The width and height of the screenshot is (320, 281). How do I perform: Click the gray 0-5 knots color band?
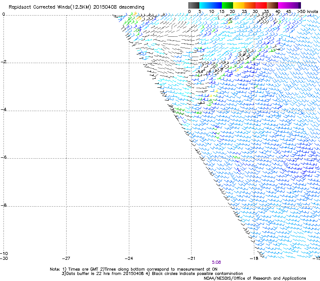pyautogui.click(x=194, y=5)
